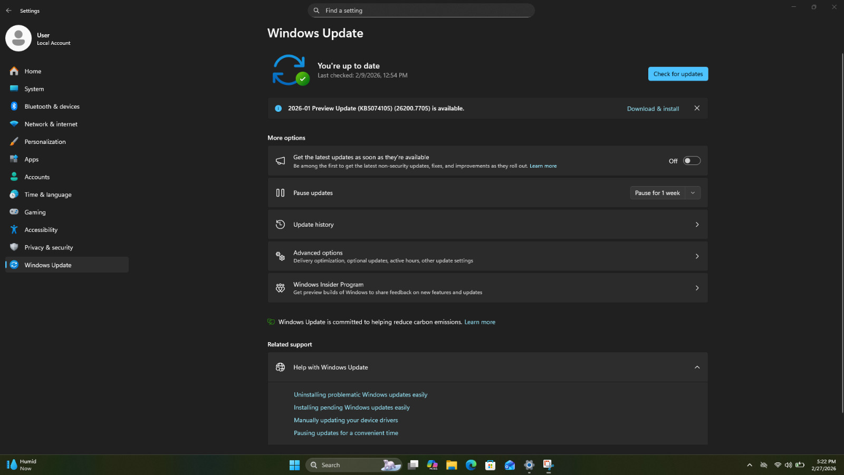This screenshot has width=844, height=475.
Task: Open the Windows Start menu
Action: click(294, 465)
